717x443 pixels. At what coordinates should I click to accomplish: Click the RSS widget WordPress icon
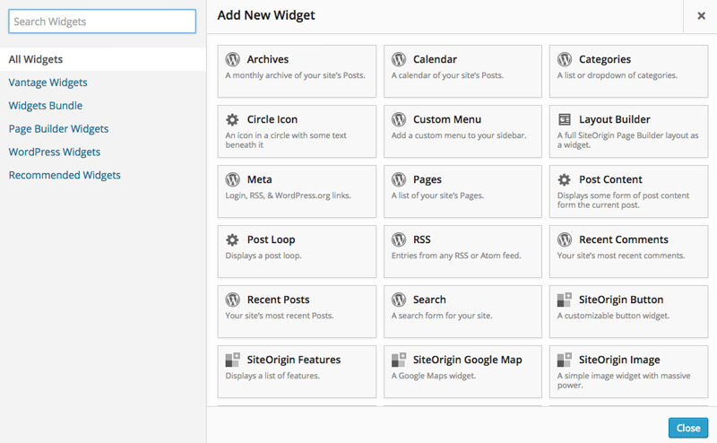399,239
